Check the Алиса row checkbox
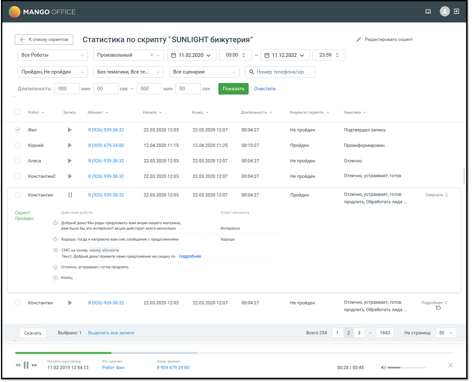472x382 pixels. 18,161
